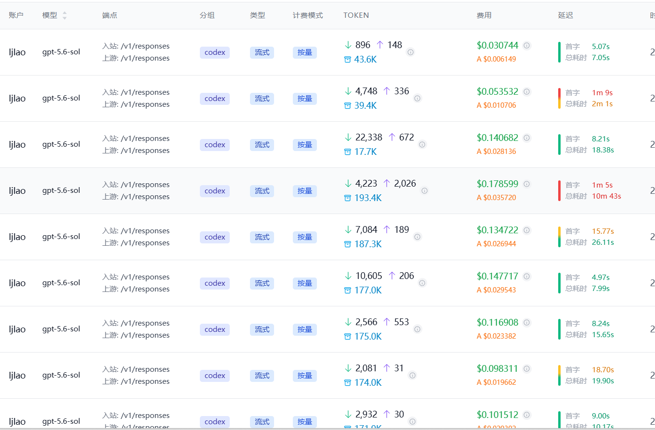The width and height of the screenshot is (655, 430).
Task: Click the cache box icon beside 177.0K
Action: pos(348,291)
